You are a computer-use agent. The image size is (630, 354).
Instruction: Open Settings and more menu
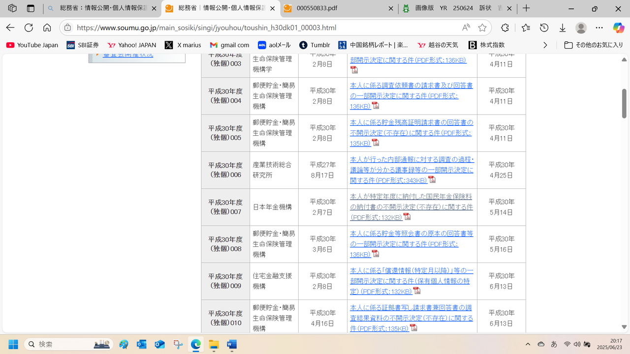tap(599, 28)
